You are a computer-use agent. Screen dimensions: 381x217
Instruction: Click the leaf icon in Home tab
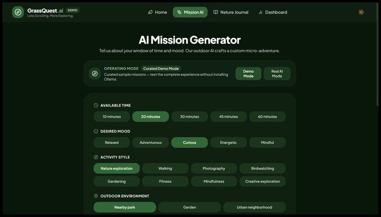150,12
